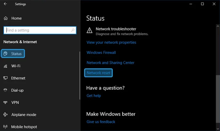Select the Airplane mode plane icon
Image resolution: width=220 pixels, height=131 pixels.
tap(5, 114)
